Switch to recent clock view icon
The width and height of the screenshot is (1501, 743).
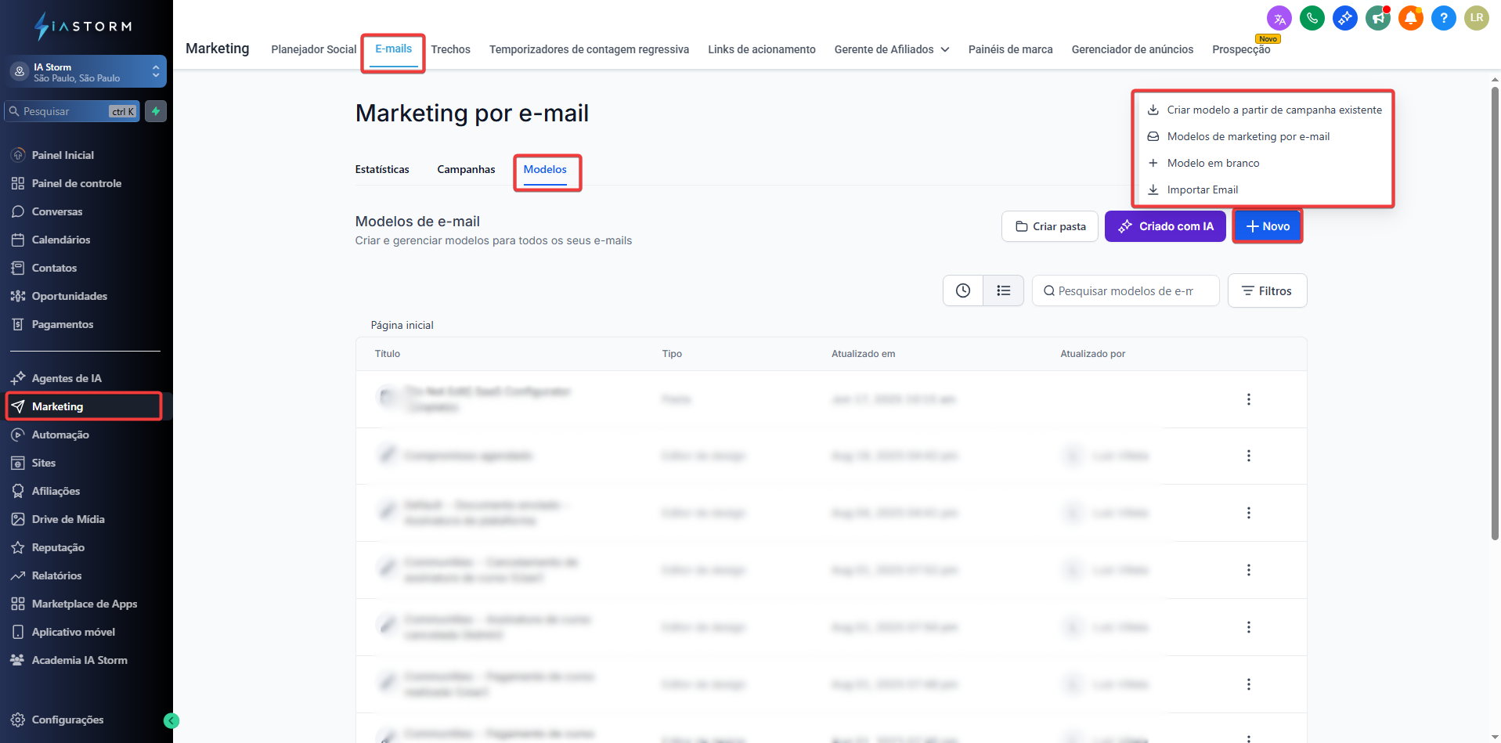(x=963, y=290)
